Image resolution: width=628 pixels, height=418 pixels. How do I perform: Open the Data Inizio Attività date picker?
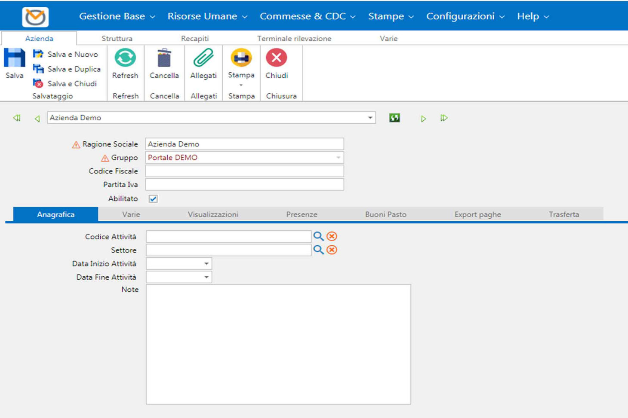(x=206, y=264)
